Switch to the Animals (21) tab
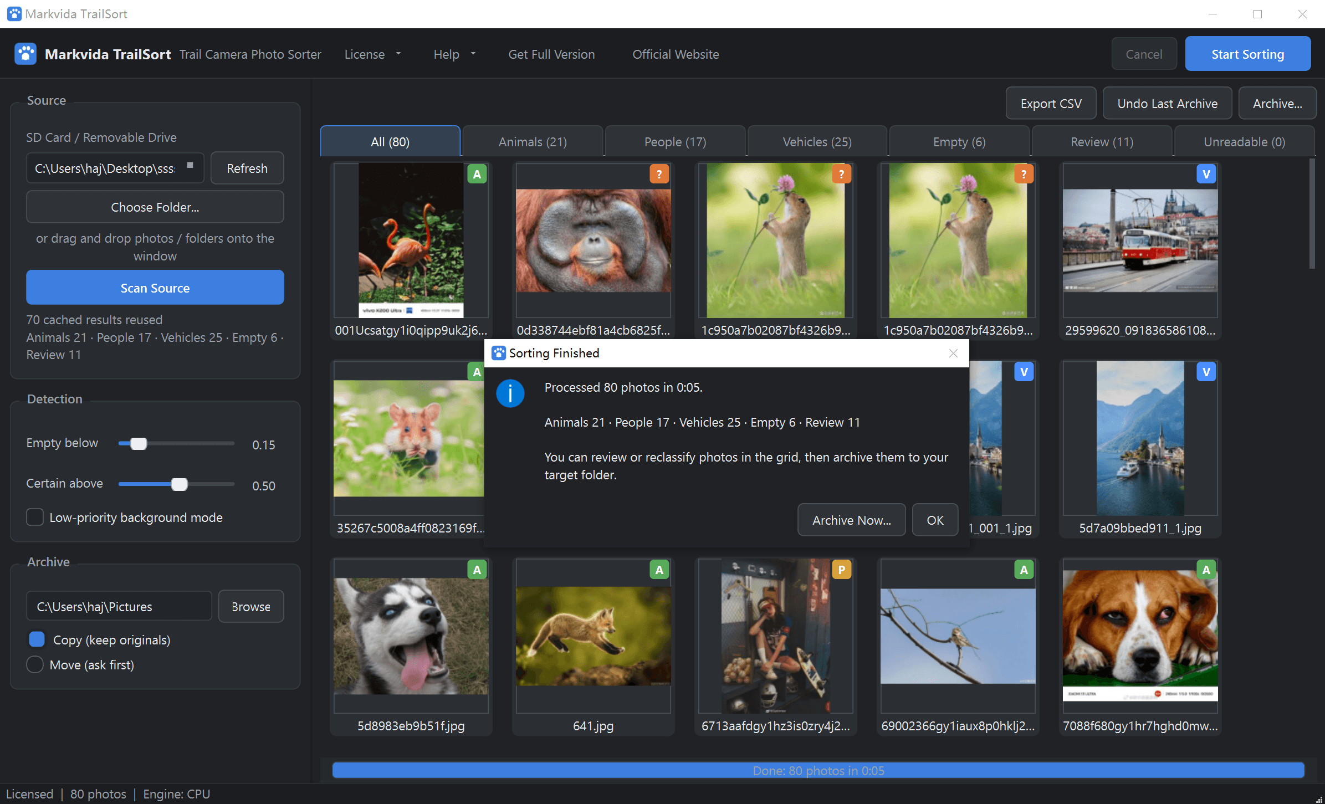The height and width of the screenshot is (804, 1325). (533, 142)
